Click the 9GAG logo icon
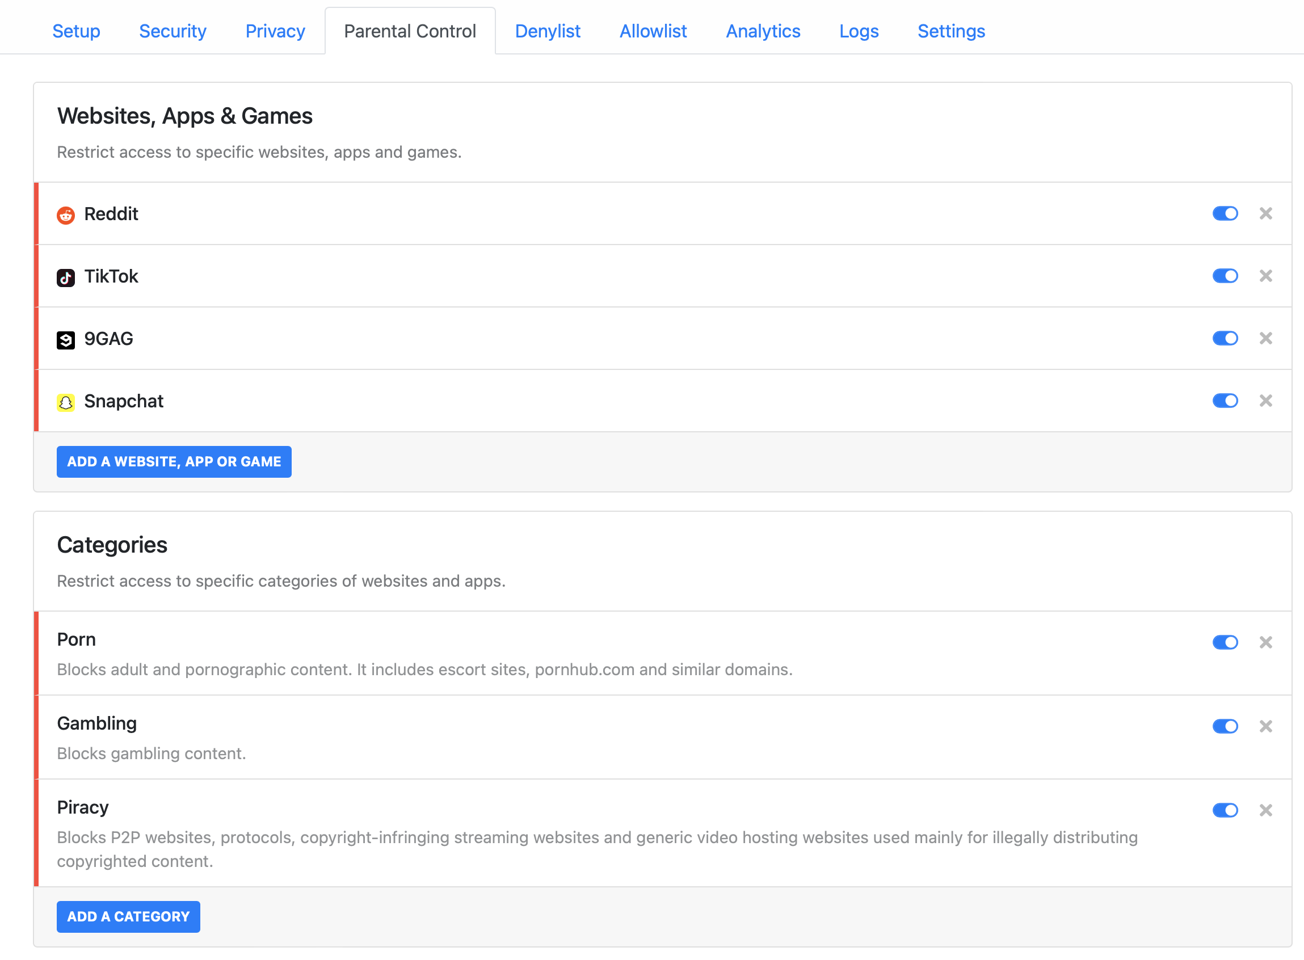Screen dimensions: 1304x960 66,340
